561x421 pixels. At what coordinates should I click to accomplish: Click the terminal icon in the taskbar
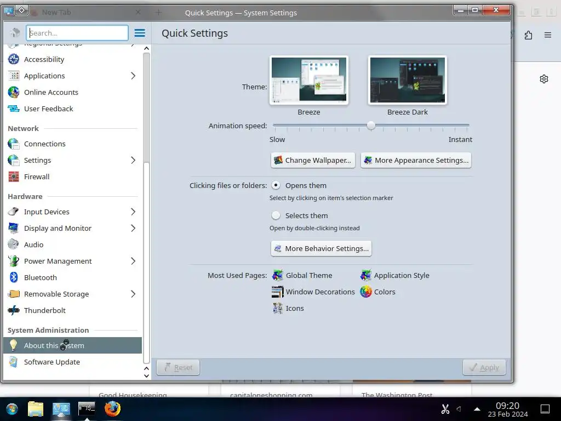(87, 408)
